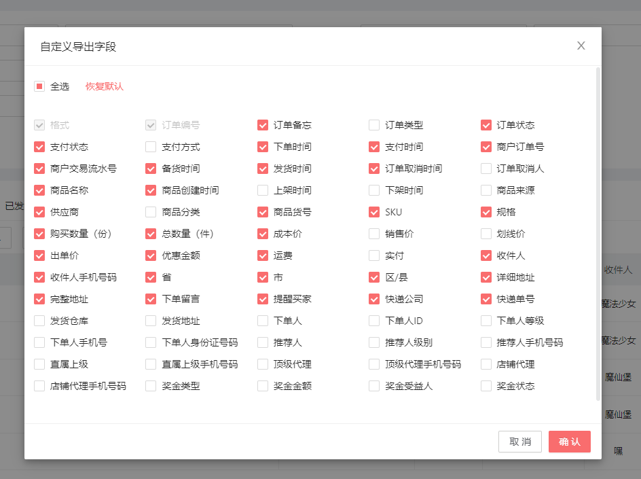Uncheck the 订单状态 checkbox
641x479 pixels.
486,125
